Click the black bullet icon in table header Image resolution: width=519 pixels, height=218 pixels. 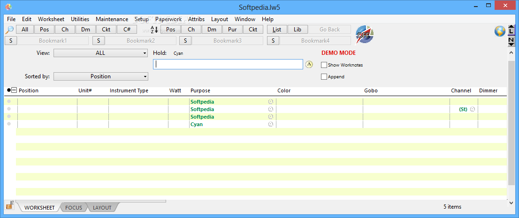click(x=9, y=90)
